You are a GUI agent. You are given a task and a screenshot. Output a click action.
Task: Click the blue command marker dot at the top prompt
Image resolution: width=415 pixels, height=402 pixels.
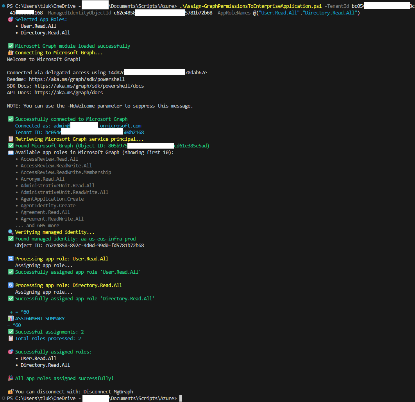pos(4,6)
